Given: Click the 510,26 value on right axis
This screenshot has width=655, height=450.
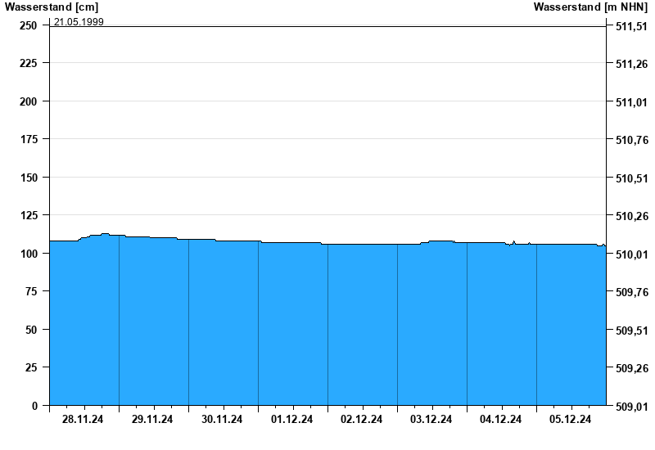Looking at the screenshot, I should click(x=630, y=216).
